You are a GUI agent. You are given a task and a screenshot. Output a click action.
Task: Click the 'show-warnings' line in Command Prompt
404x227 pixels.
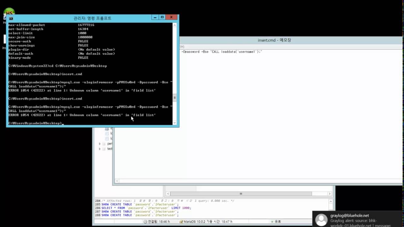tap(48, 45)
